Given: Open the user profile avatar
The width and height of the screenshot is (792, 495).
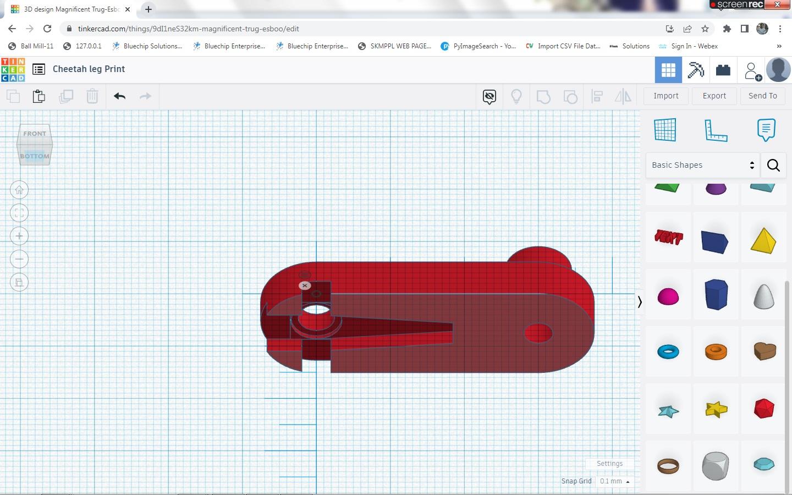Looking at the screenshot, I should click(x=778, y=70).
